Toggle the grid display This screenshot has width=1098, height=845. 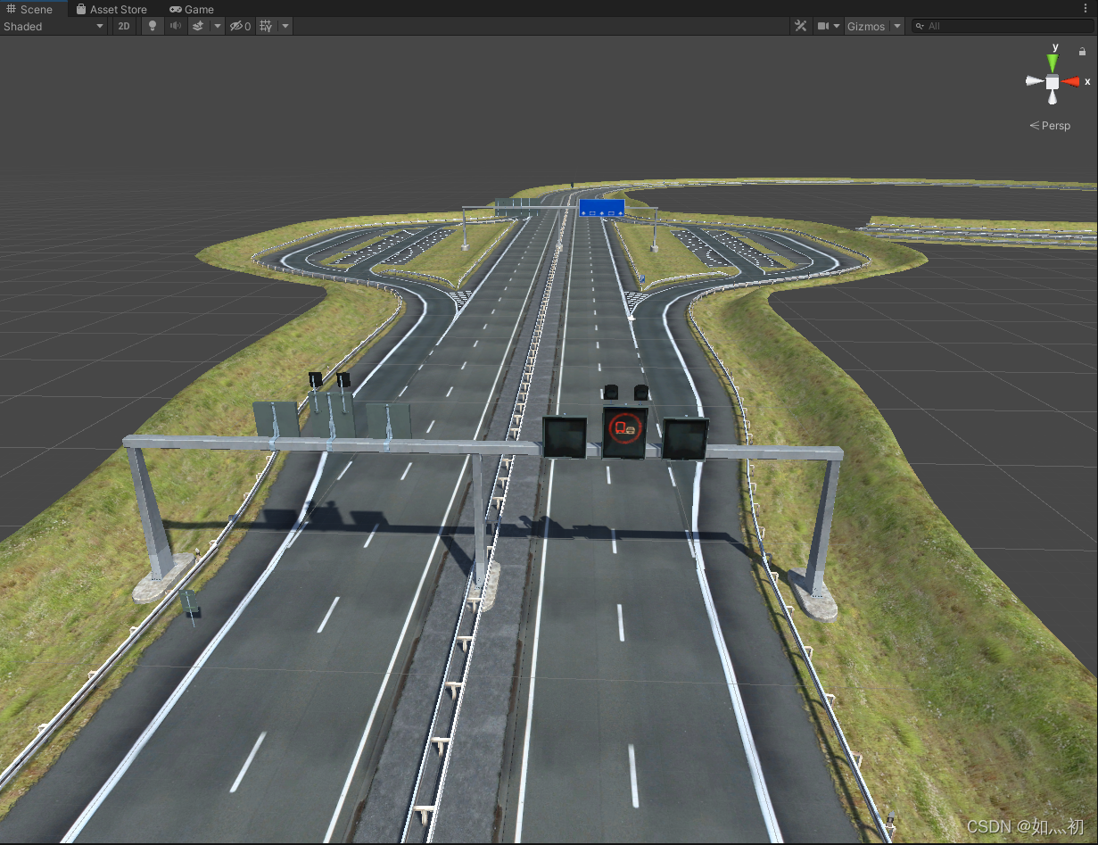(268, 26)
